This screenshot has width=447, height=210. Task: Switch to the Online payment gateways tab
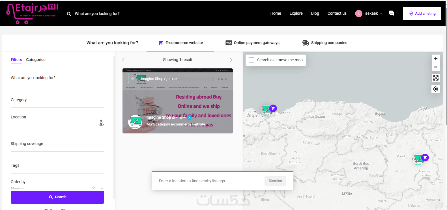pyautogui.click(x=252, y=43)
